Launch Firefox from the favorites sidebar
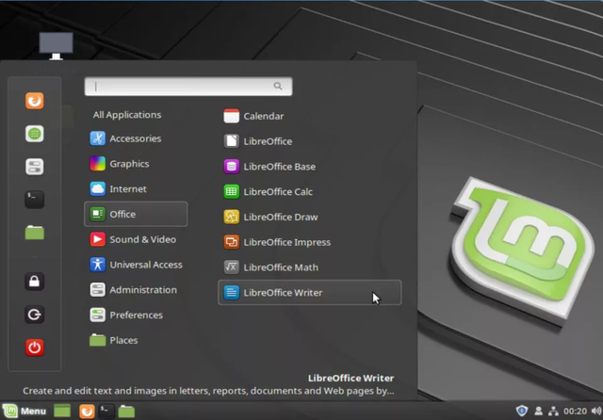The width and height of the screenshot is (603, 420). click(34, 101)
